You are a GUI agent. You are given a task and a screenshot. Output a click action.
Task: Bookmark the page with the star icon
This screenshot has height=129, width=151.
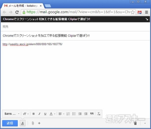tap(133, 12)
